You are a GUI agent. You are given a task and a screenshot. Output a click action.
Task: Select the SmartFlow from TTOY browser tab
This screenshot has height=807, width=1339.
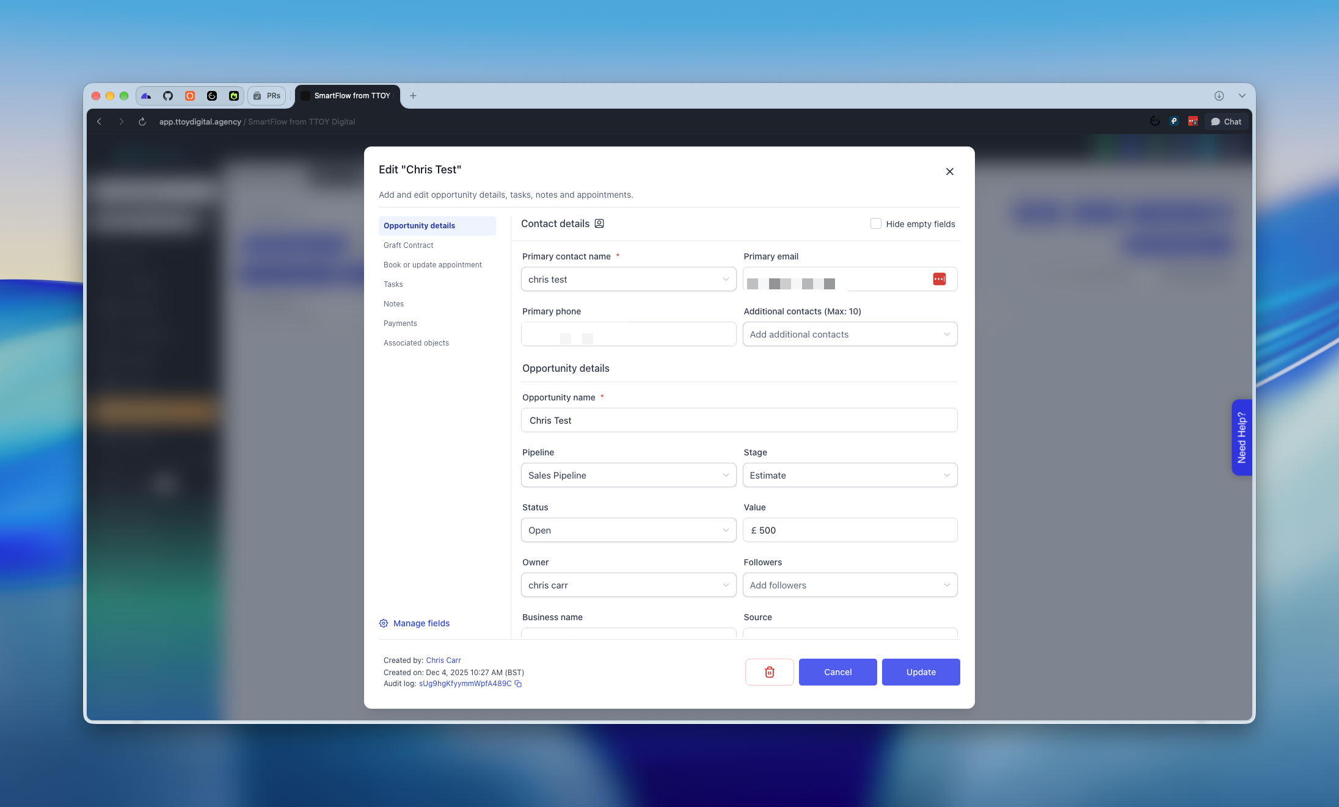[x=347, y=96]
